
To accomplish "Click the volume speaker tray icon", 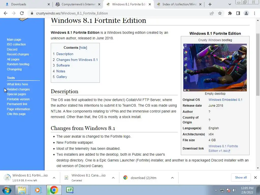I will pos(234,190).
